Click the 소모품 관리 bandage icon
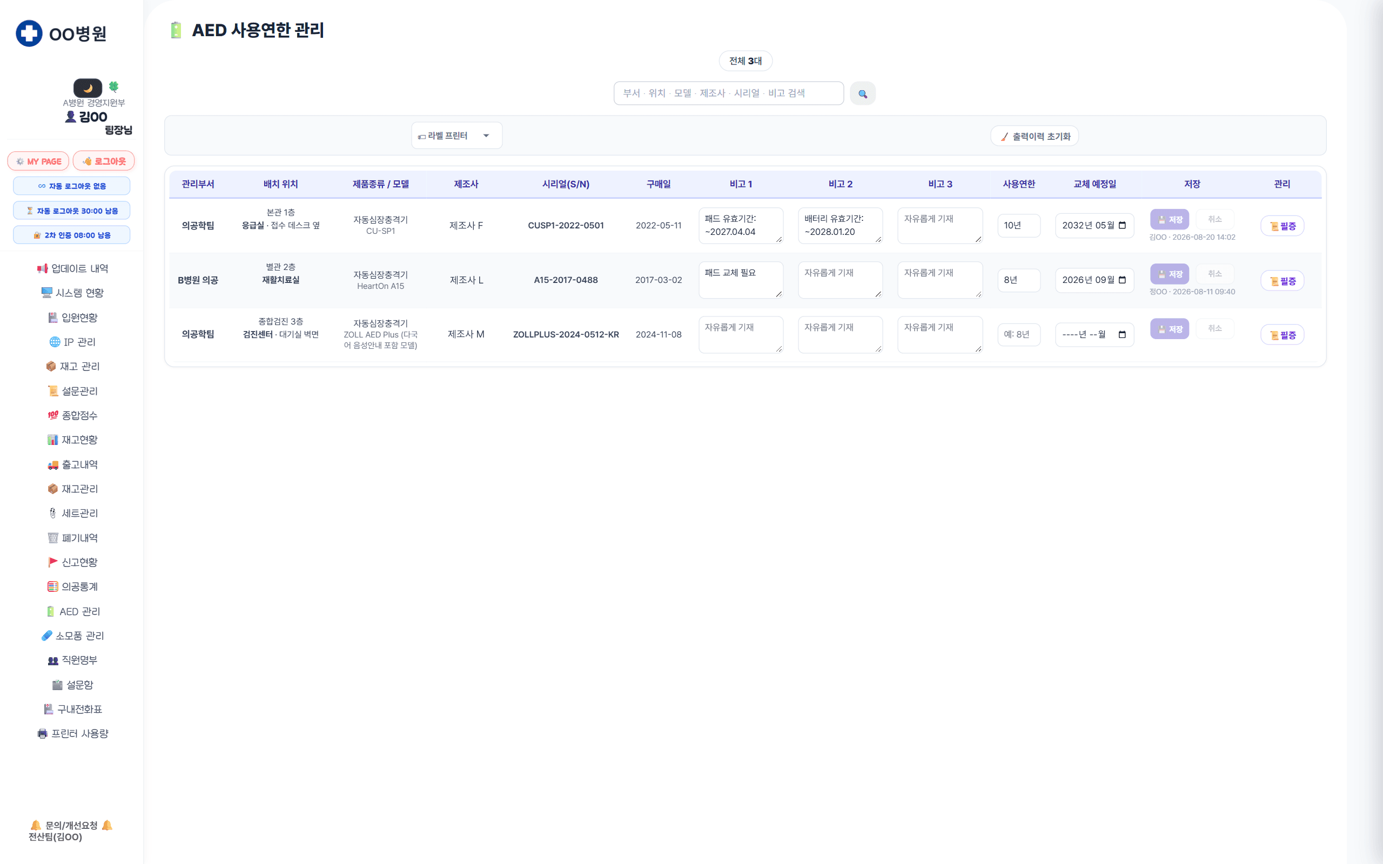The width and height of the screenshot is (1383, 864). coord(47,636)
